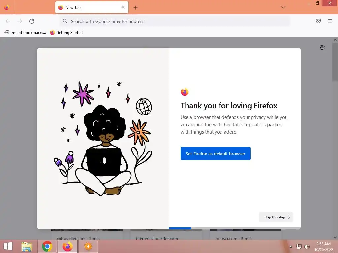
Task: Select the New Tab tab
Action: point(92,7)
